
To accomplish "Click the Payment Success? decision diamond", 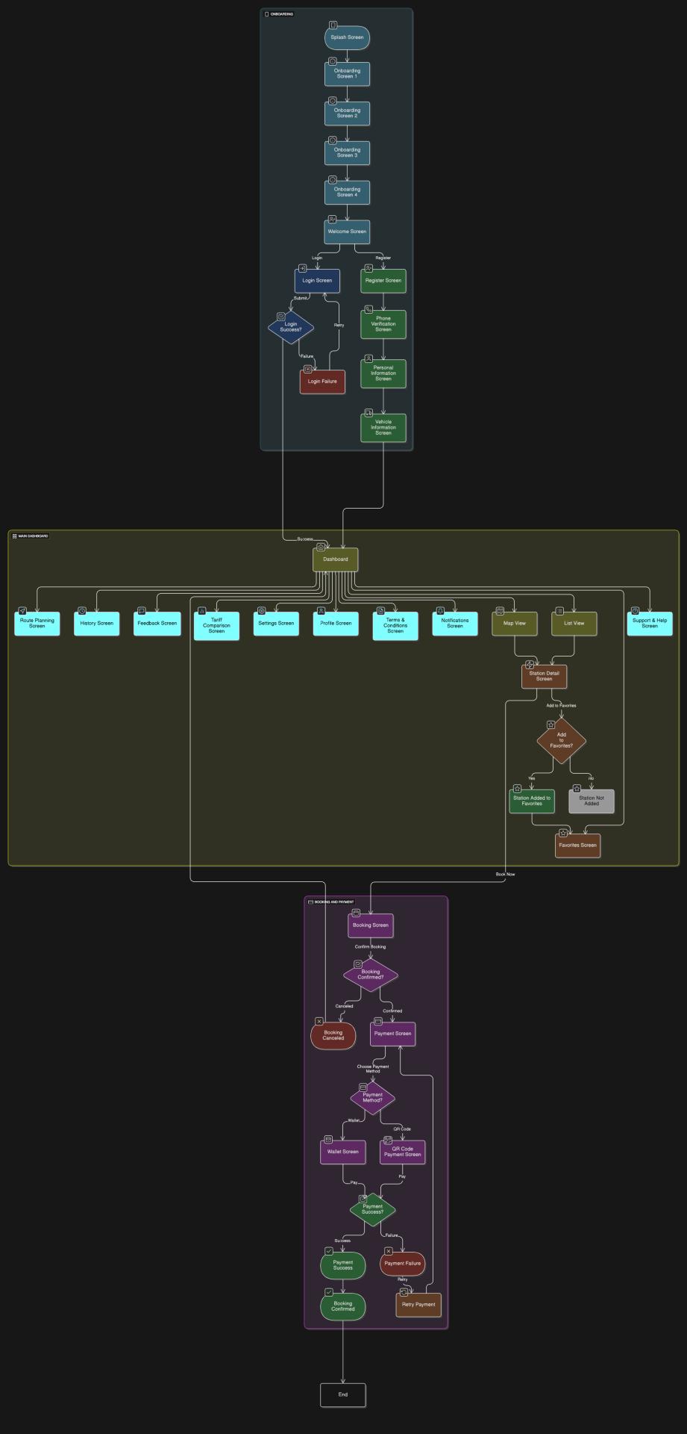I will (x=373, y=1209).
